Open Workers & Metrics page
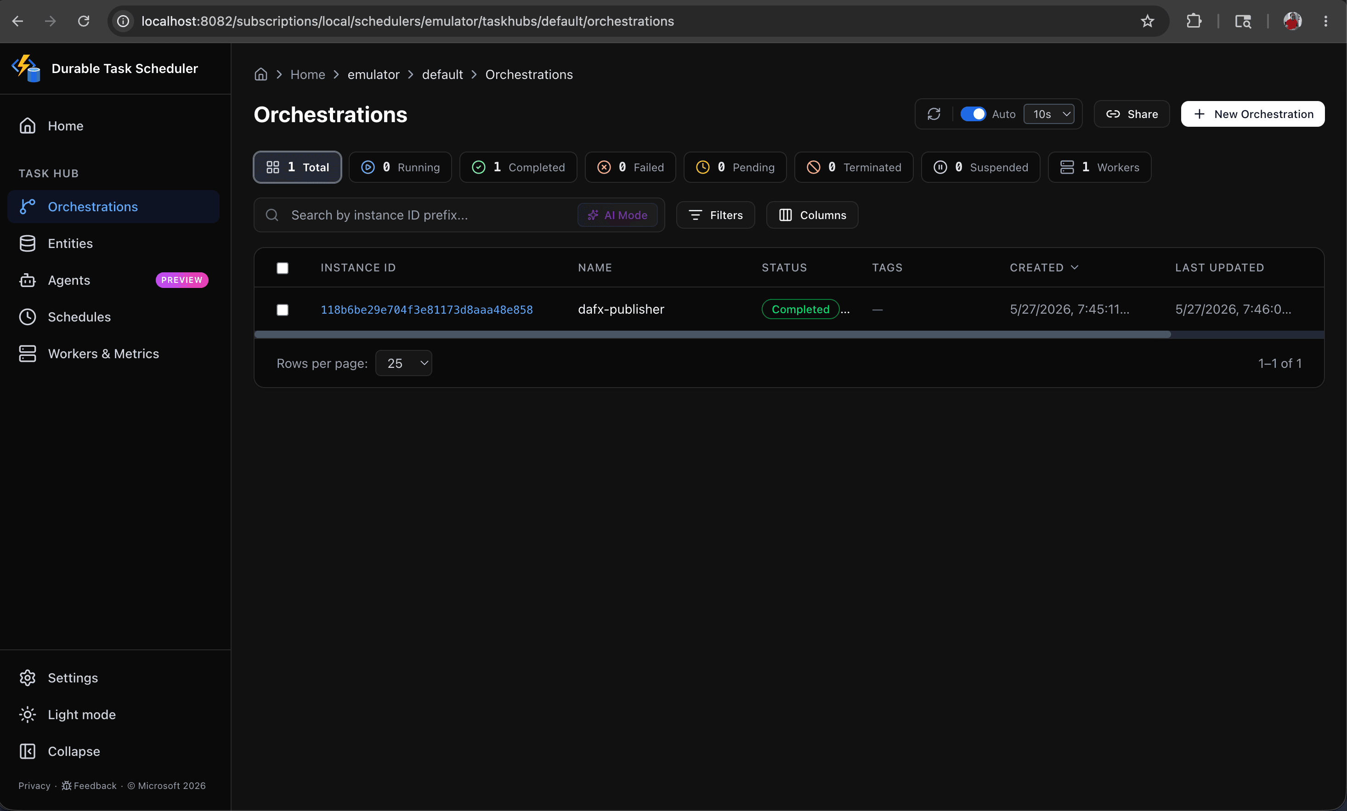Viewport: 1347px width, 811px height. (x=114, y=354)
